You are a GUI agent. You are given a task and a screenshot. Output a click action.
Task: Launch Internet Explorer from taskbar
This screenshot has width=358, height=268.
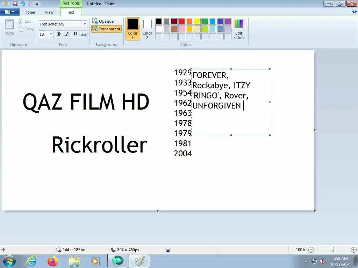(31, 261)
